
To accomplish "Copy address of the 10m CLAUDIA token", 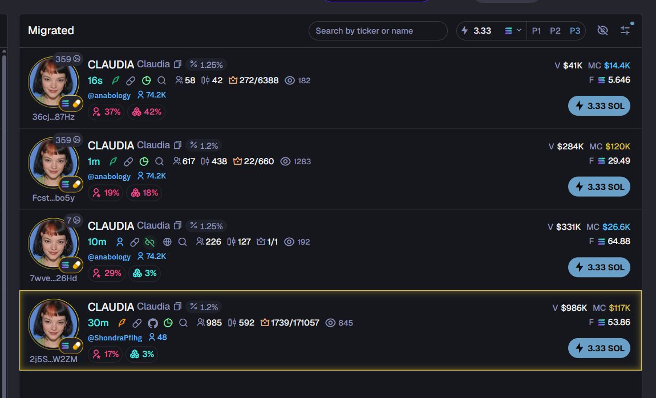I will click(177, 226).
